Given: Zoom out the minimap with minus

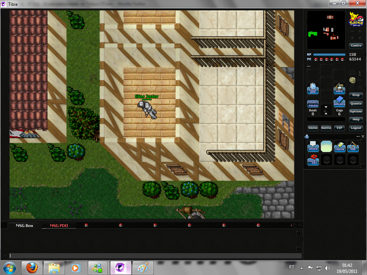Looking at the screenshot, I should (x=352, y=31).
